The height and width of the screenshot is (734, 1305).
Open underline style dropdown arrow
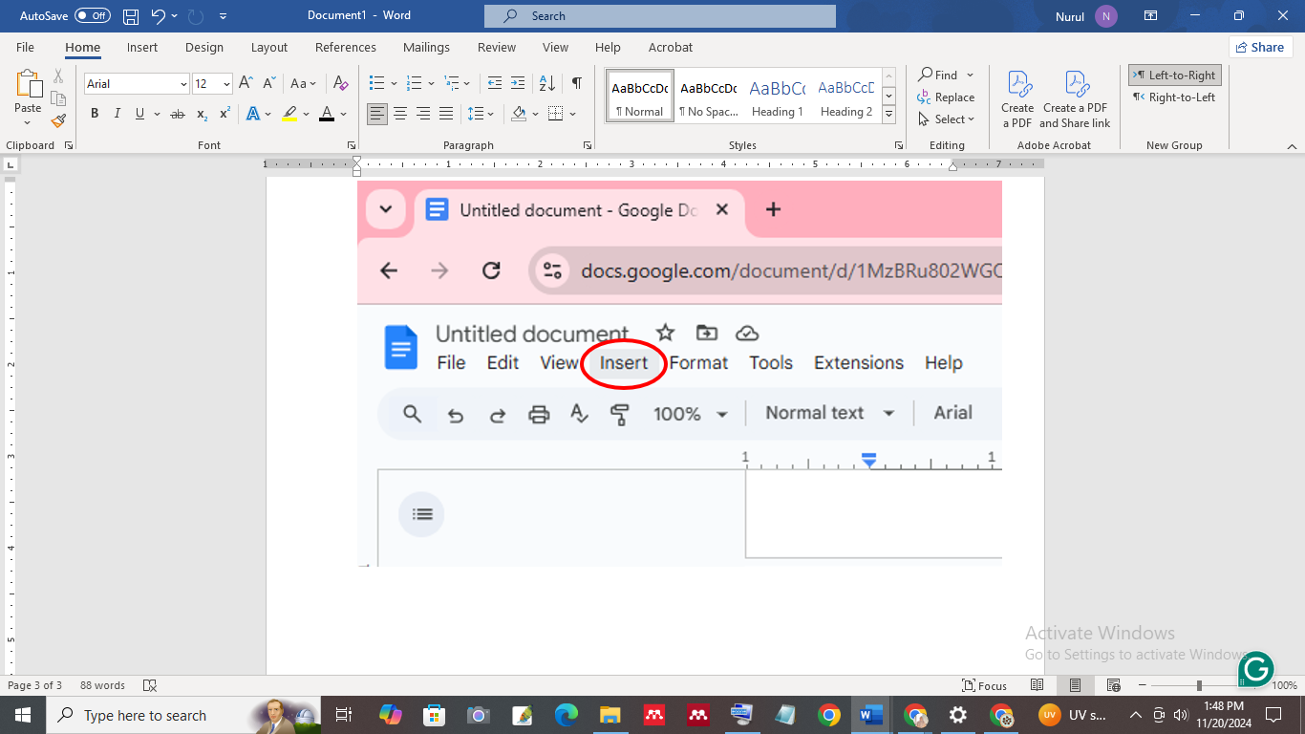click(x=157, y=114)
